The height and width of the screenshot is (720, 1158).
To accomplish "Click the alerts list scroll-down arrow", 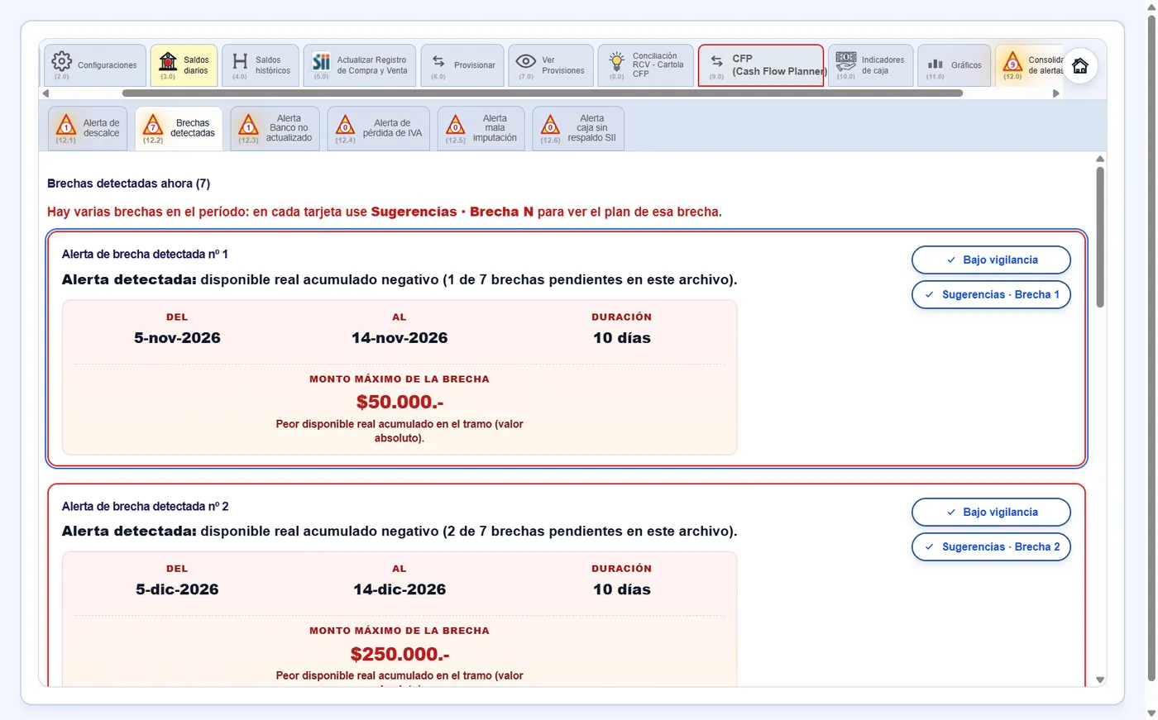I will (x=1100, y=680).
